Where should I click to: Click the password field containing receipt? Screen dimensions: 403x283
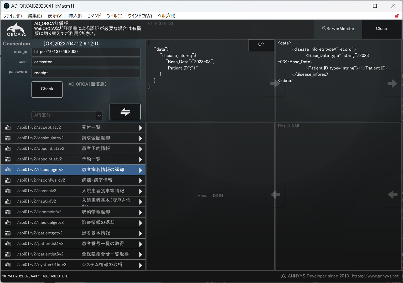tap(86, 73)
